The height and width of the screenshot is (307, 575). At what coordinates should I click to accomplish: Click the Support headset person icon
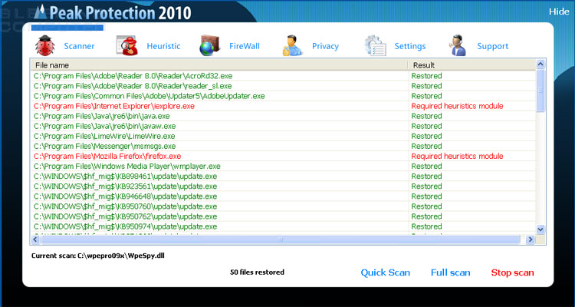coord(457,45)
